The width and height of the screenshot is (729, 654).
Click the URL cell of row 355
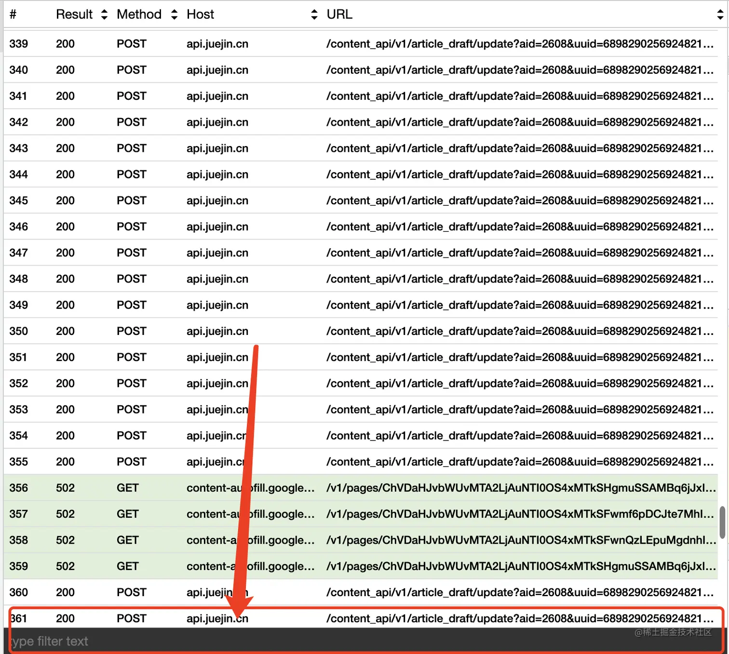[520, 462]
